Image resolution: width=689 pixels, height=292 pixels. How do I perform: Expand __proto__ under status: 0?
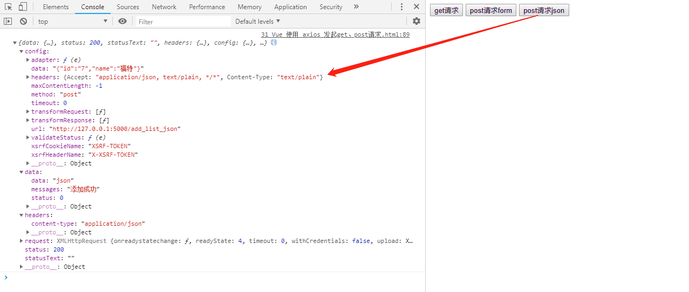click(x=28, y=206)
